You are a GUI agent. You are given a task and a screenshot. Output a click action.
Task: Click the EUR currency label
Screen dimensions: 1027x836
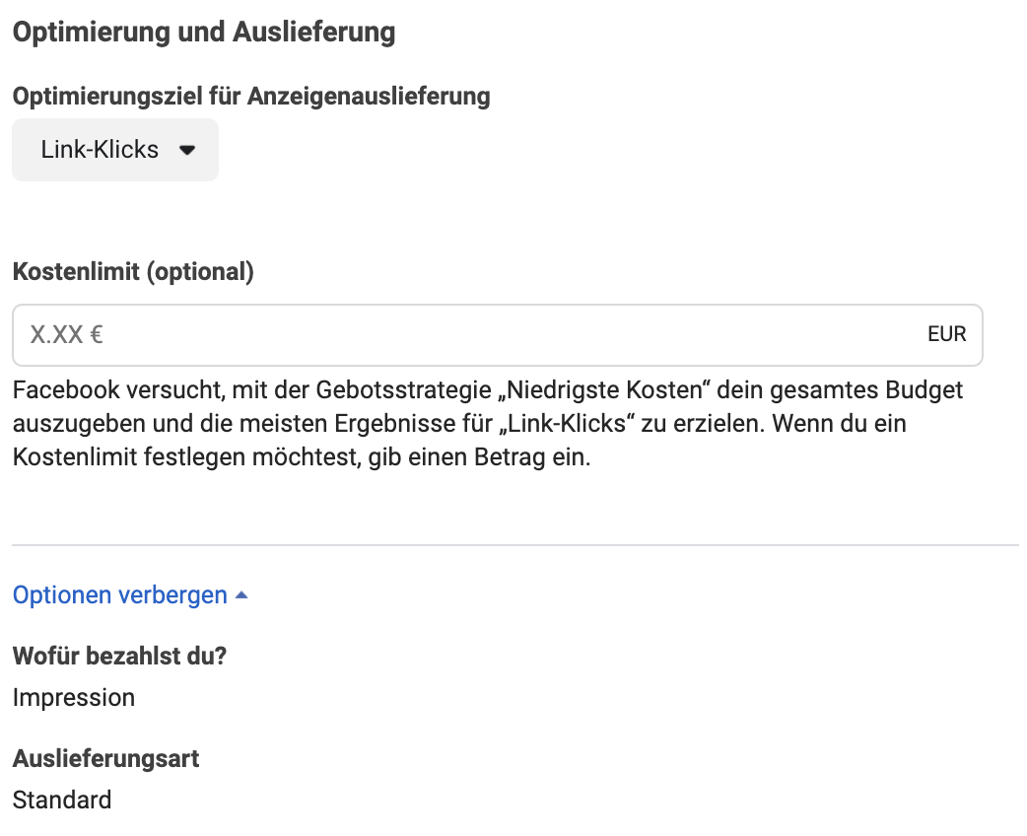pos(946,334)
